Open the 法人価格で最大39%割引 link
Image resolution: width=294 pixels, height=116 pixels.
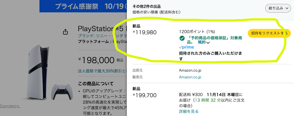tap(102, 71)
